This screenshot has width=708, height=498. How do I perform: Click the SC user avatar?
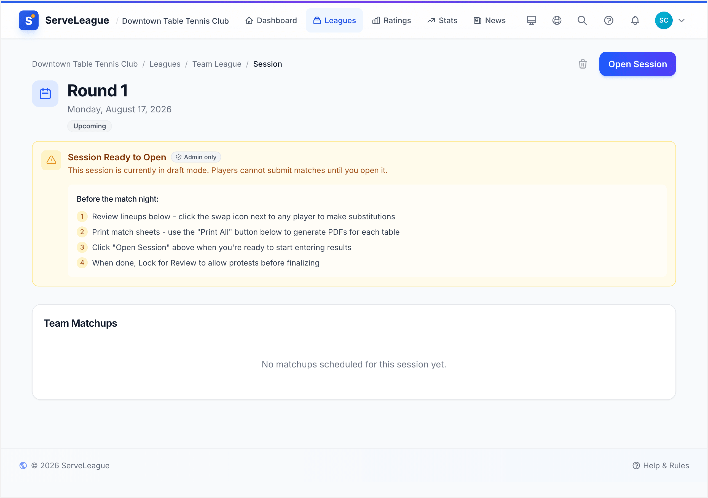click(x=664, y=20)
